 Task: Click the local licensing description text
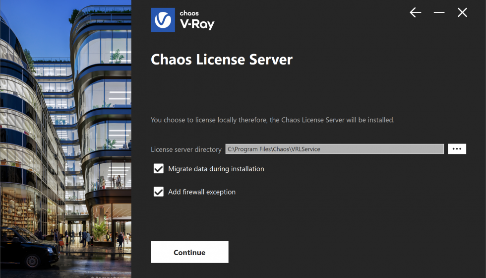(x=272, y=120)
